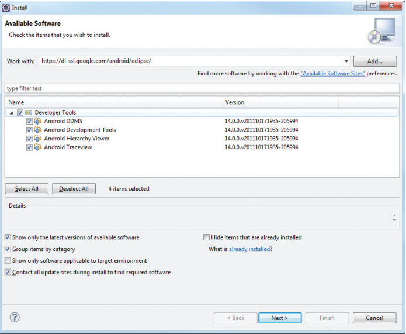Viewport: 406px width, 334px height.
Task: Click the Developer Tools category icon
Action: (x=29, y=112)
